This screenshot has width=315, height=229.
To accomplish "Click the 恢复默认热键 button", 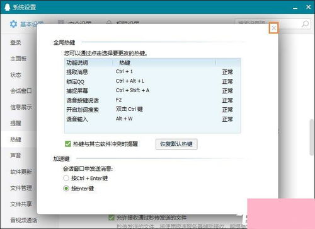I will click(x=176, y=144).
